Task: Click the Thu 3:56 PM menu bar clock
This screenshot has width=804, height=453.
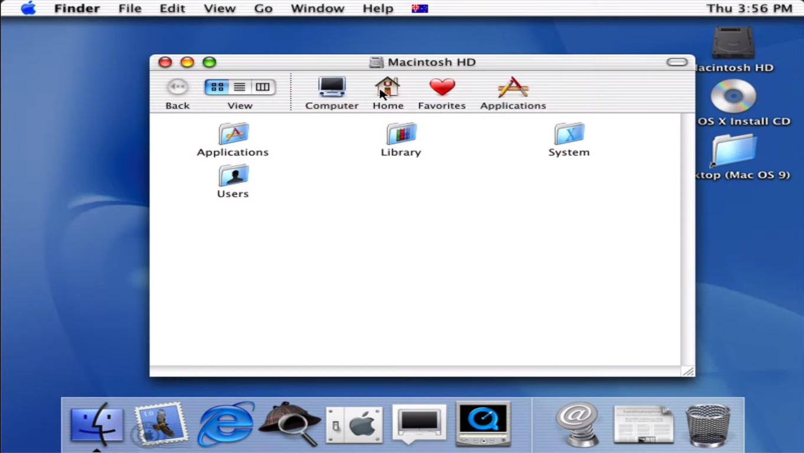Action: (749, 8)
